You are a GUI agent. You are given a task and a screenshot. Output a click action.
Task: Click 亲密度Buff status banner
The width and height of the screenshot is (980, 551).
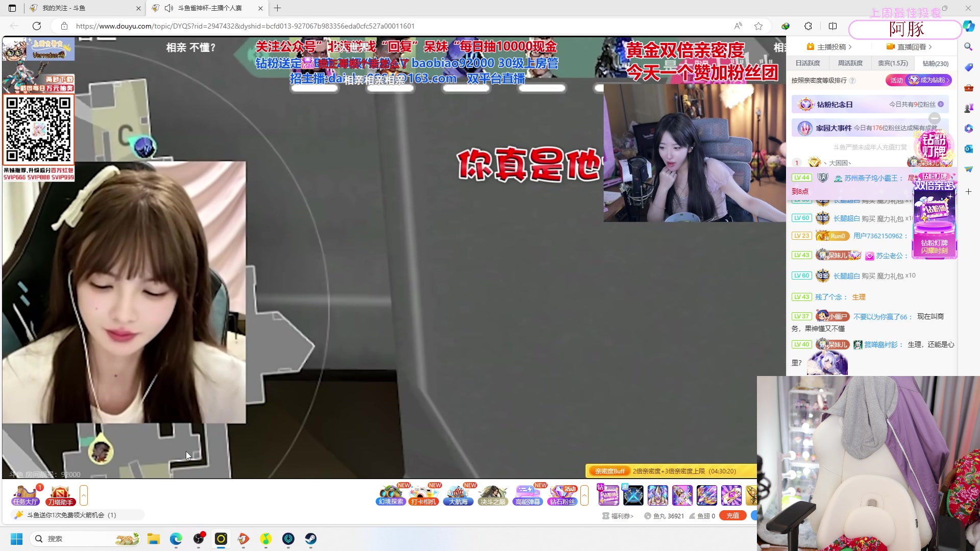(x=671, y=471)
